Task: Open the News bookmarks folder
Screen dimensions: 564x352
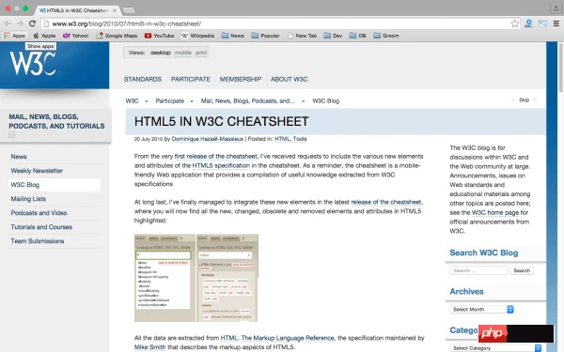Action: pos(233,36)
